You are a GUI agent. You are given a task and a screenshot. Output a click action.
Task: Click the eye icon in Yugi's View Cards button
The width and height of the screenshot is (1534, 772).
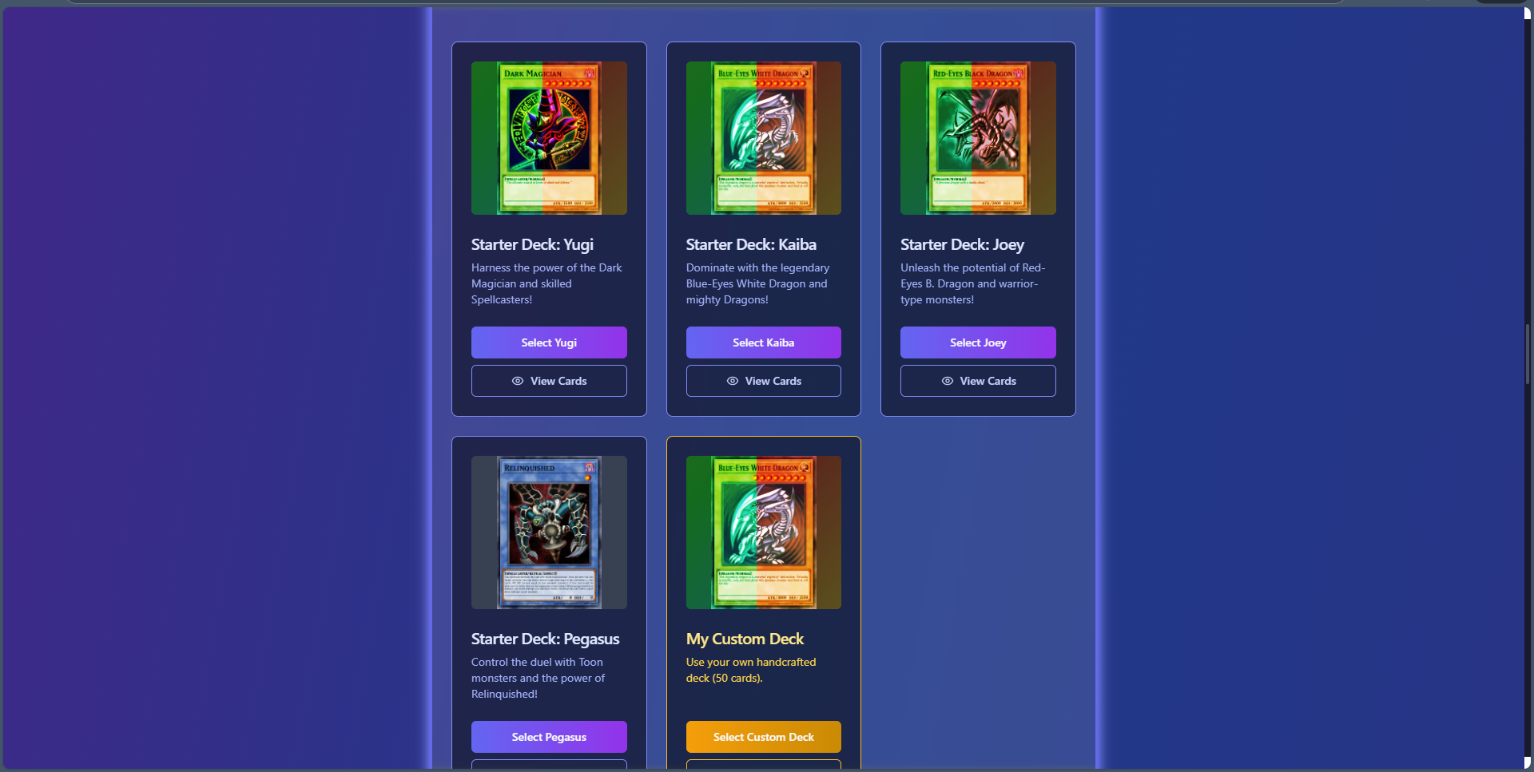pyautogui.click(x=518, y=381)
